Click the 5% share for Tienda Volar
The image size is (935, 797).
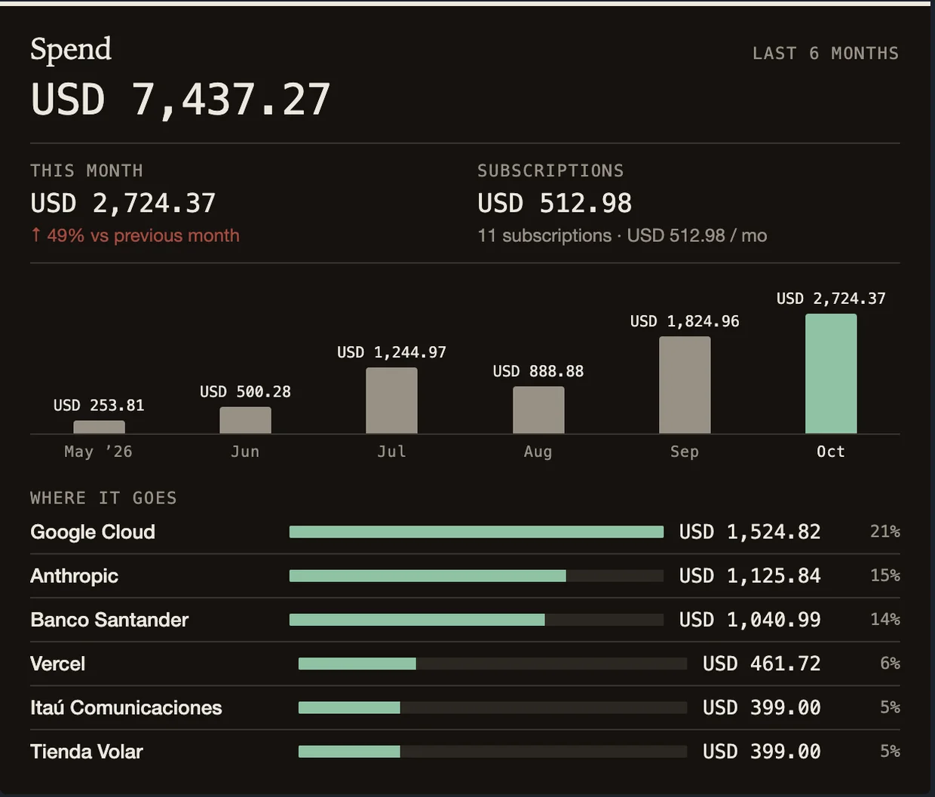[890, 751]
